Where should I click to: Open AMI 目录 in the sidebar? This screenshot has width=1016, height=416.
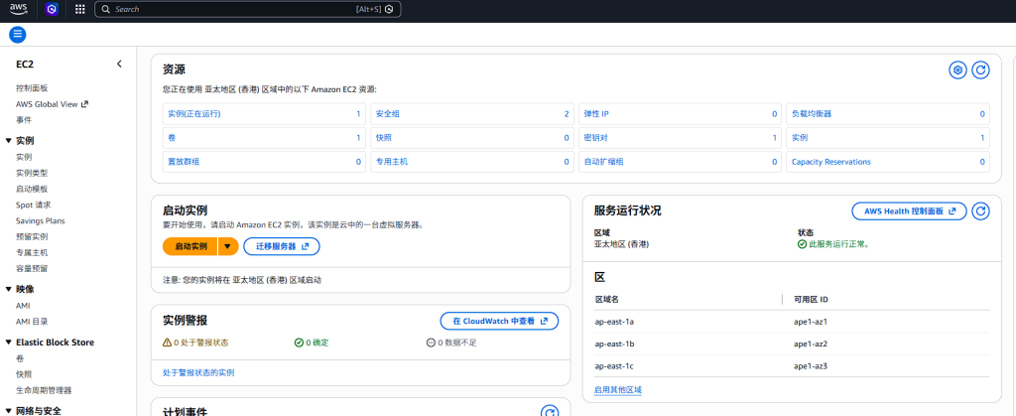click(32, 322)
